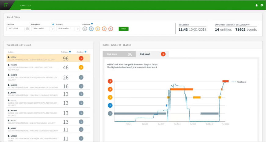Open the Analytics menu item
Screen dimensions: 266x142
tap(25, 5)
